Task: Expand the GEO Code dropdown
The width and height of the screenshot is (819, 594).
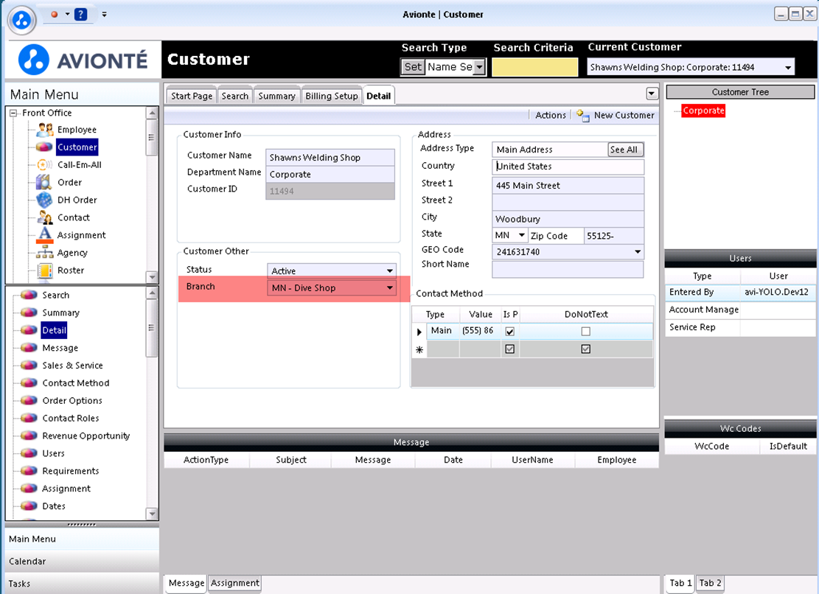Action: (637, 251)
